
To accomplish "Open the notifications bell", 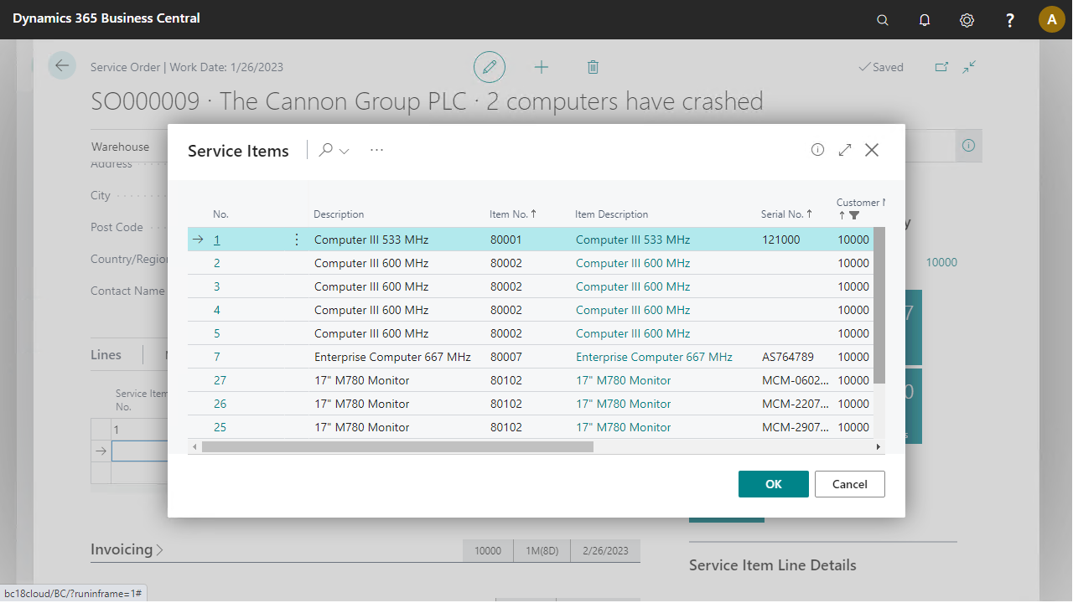I will 925,20.
